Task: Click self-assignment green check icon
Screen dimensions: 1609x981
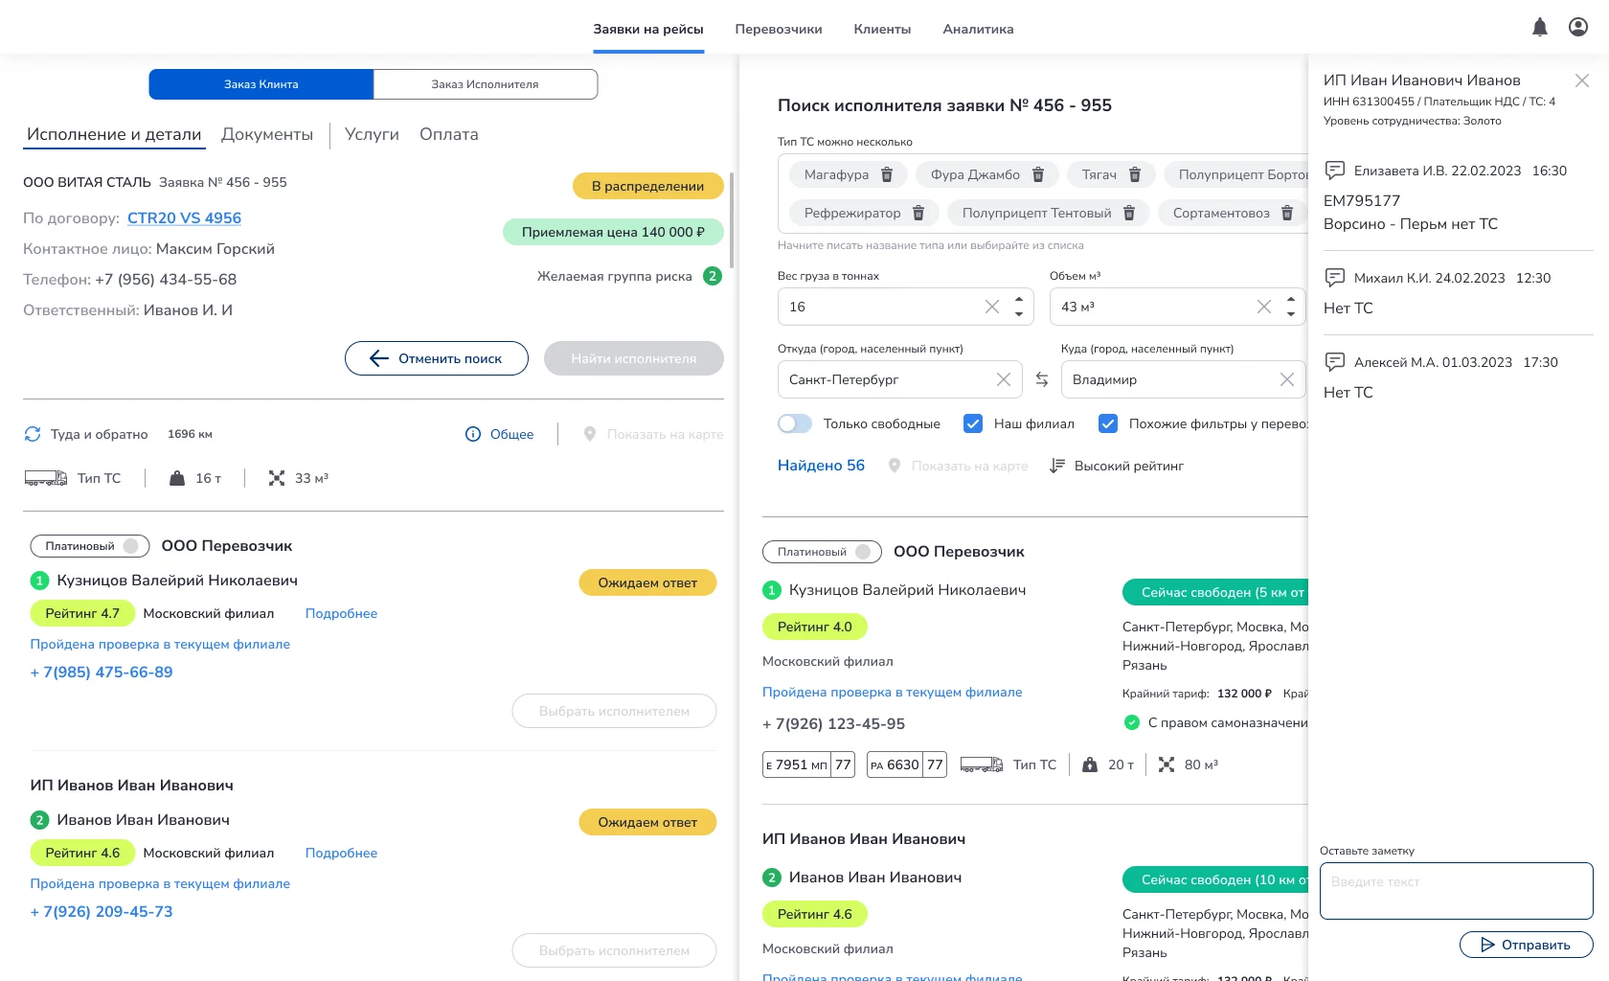Action: [x=1132, y=722]
